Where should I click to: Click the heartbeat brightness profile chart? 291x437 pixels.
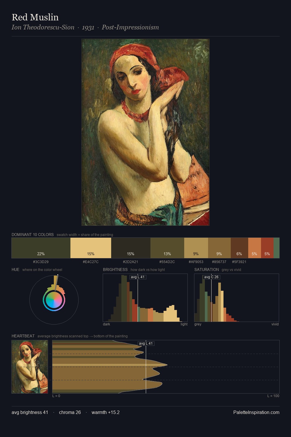166,367
